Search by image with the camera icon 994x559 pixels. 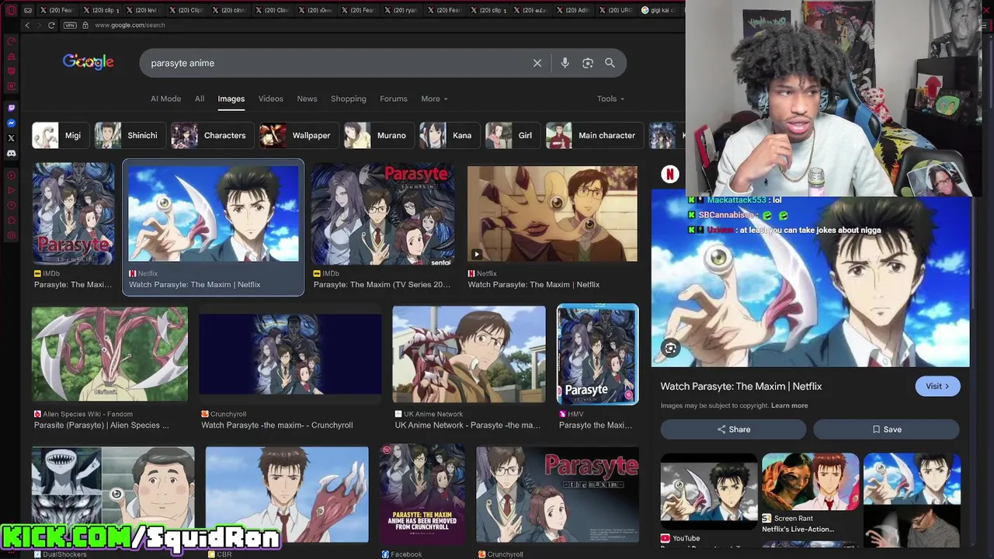(x=588, y=63)
